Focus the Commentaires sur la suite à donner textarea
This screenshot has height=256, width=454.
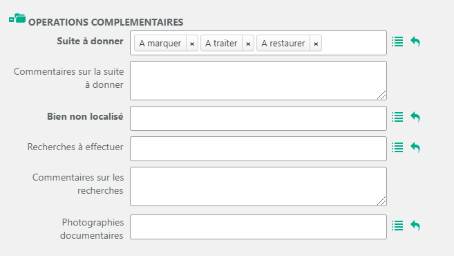(258, 80)
